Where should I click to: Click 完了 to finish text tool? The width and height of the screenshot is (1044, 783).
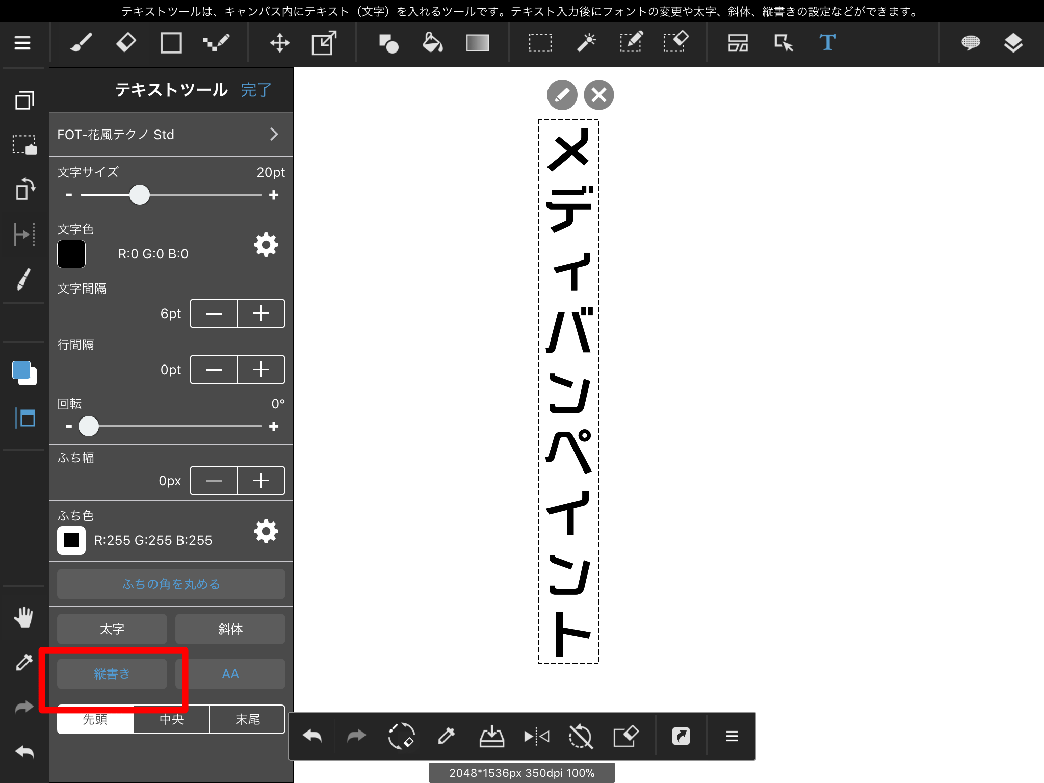click(256, 90)
